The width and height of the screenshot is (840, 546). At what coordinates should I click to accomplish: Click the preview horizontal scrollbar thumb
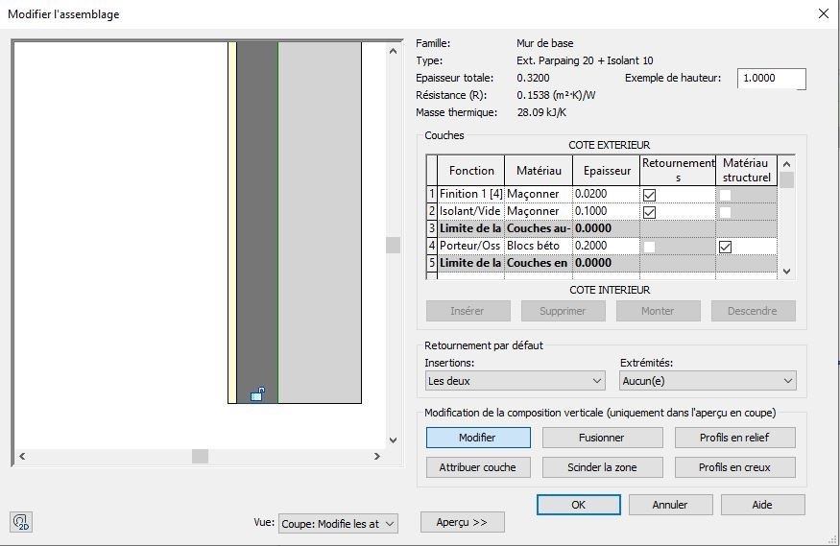click(x=200, y=457)
